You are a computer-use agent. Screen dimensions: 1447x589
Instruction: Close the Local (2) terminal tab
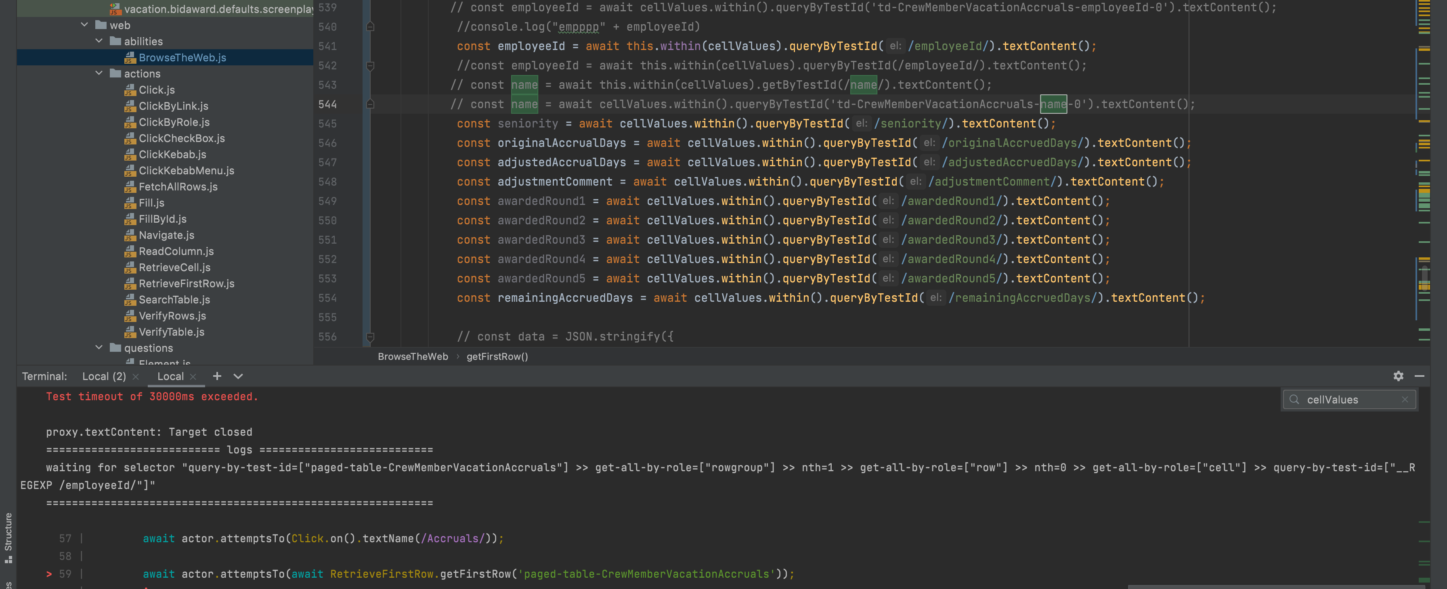pyautogui.click(x=135, y=377)
